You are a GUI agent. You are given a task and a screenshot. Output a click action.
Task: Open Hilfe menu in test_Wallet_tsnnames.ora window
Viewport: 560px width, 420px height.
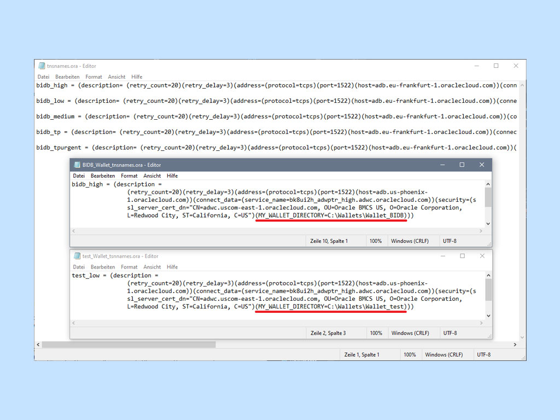coord(172,267)
